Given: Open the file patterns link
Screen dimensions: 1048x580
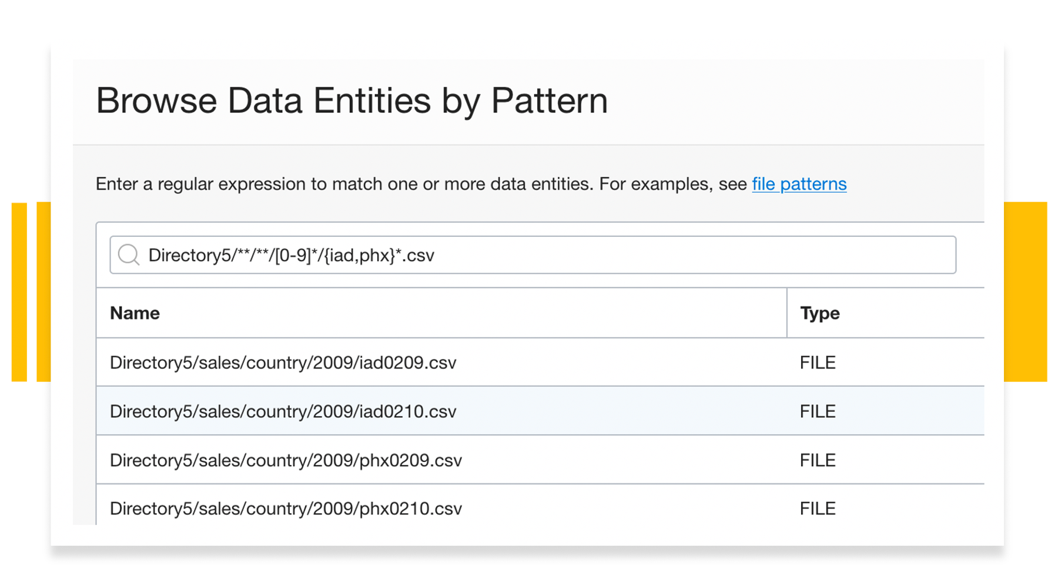Looking at the screenshot, I should tap(798, 184).
